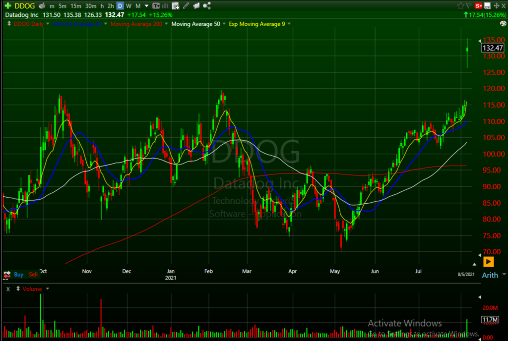Click the Volume pane resize arrows icon
Image resolution: width=508 pixels, height=341 pixels.
(x=18, y=288)
